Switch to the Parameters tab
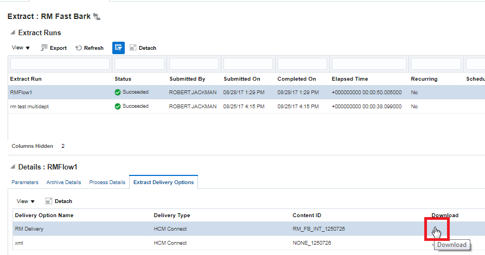 point(25,182)
